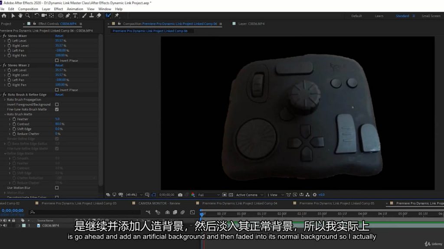Open the Edit menu
The height and width of the screenshot is (249, 444).
coord(11,9)
